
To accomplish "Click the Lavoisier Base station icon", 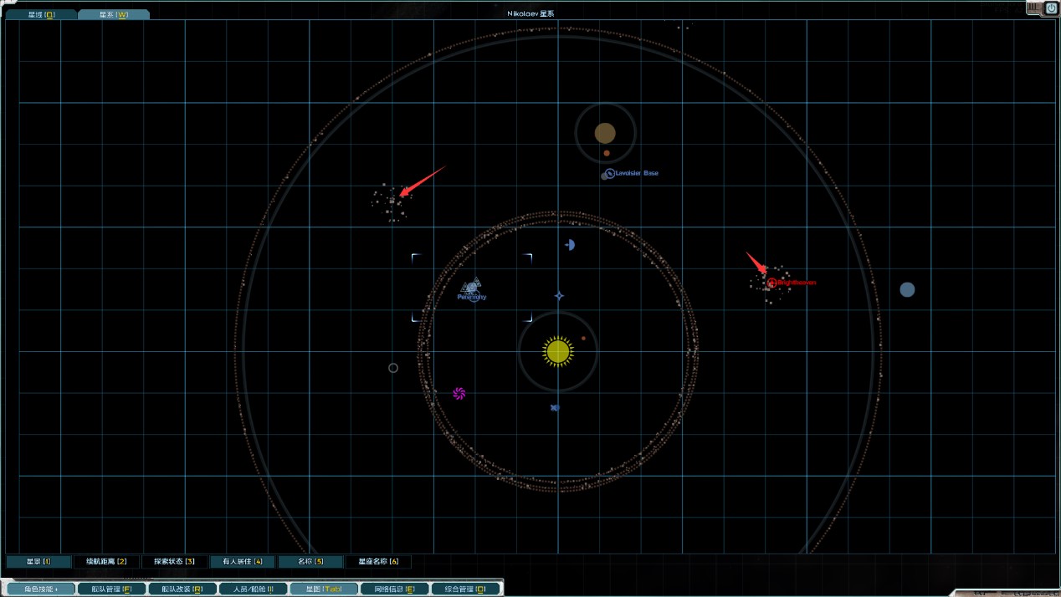I will click(x=610, y=173).
